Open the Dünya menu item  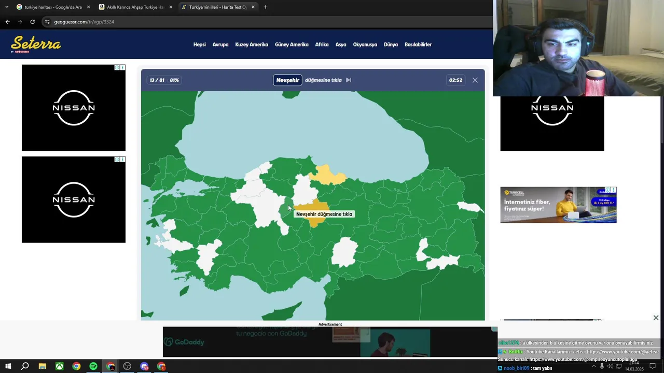(x=391, y=45)
